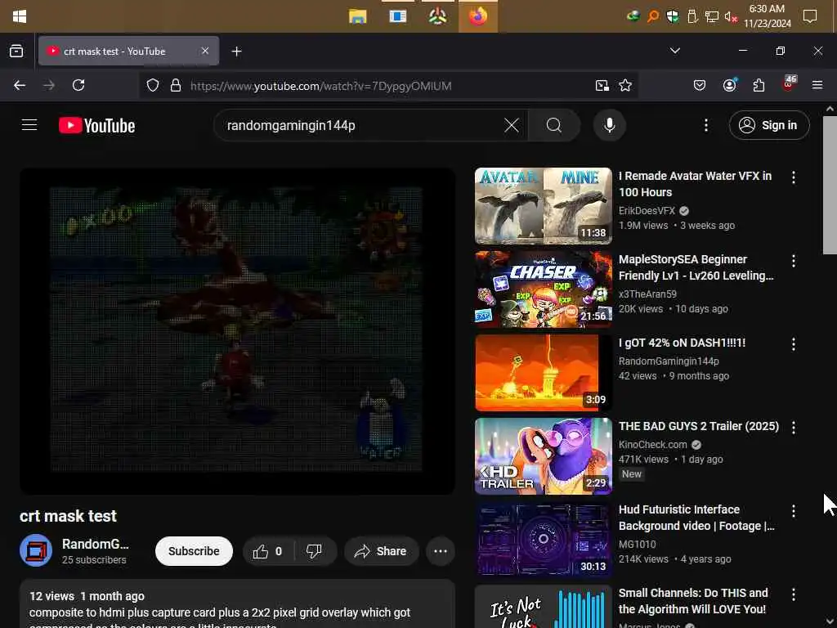837x628 pixels.
Task: Open RandomG channel avatar
Action: [36, 550]
